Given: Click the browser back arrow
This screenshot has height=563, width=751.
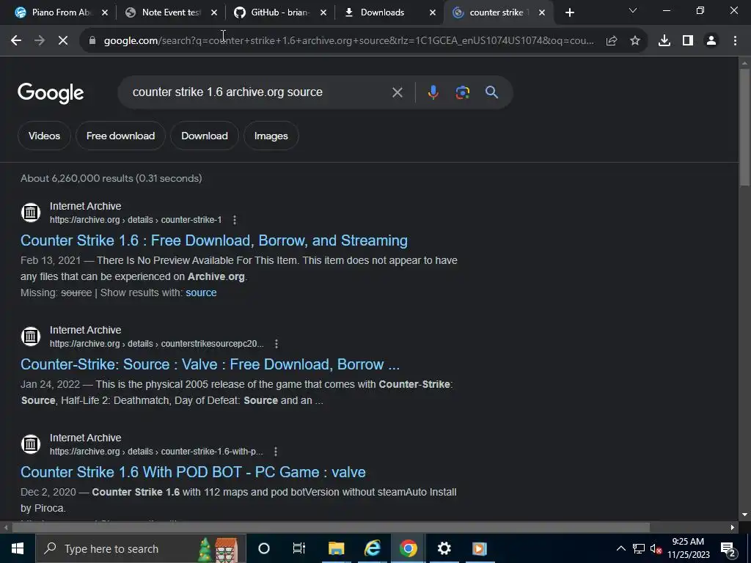Looking at the screenshot, I should [16, 41].
